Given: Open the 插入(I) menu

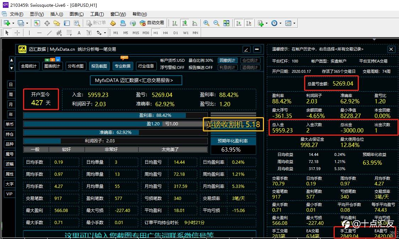Looking at the screenshot, I should tap(56, 14).
